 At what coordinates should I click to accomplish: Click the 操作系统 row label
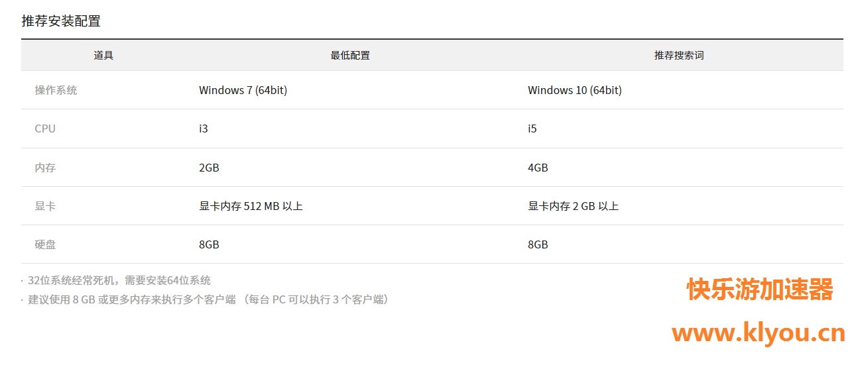[56, 90]
